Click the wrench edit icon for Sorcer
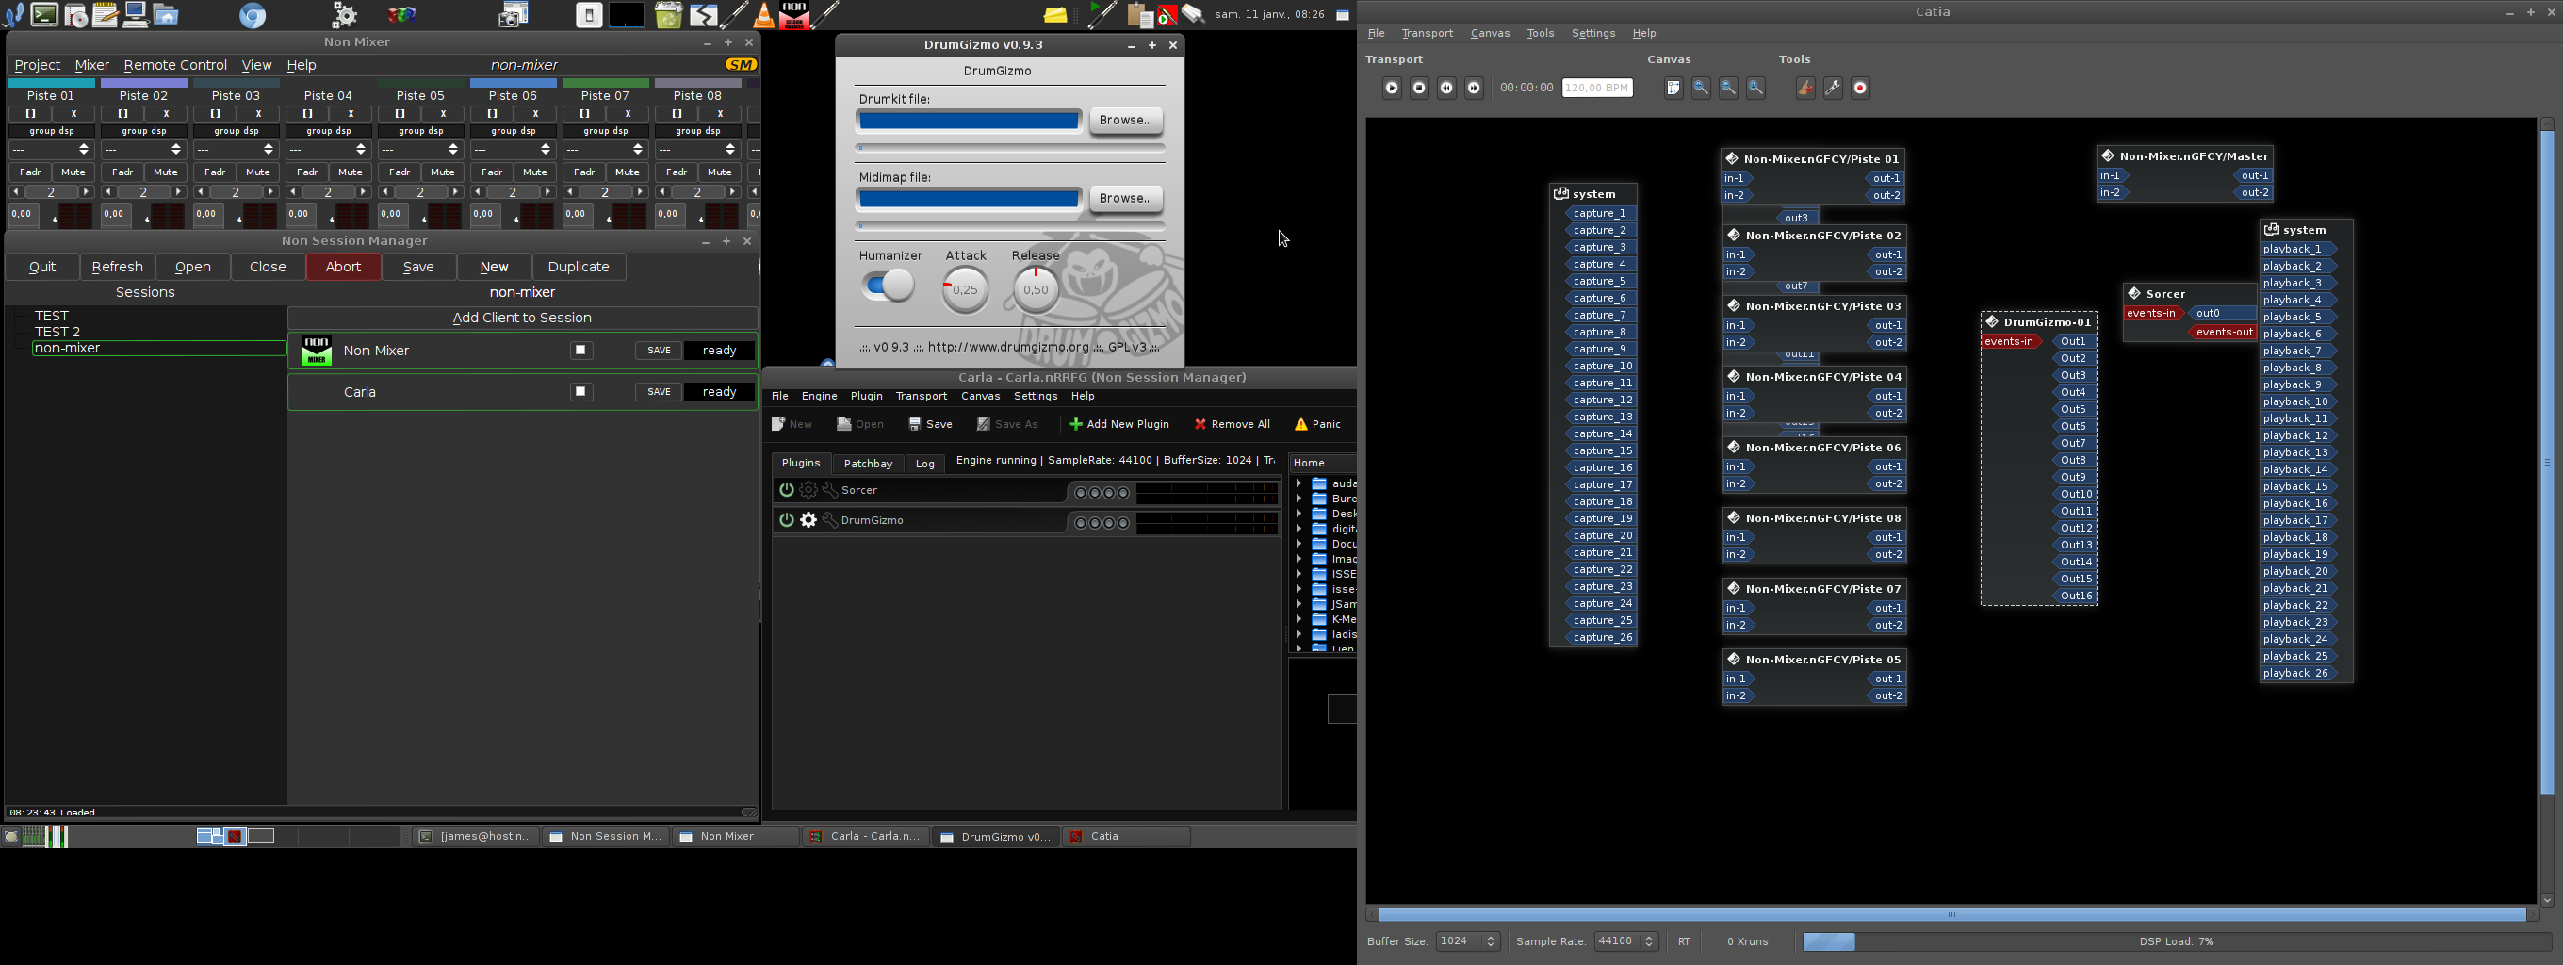 (830, 490)
